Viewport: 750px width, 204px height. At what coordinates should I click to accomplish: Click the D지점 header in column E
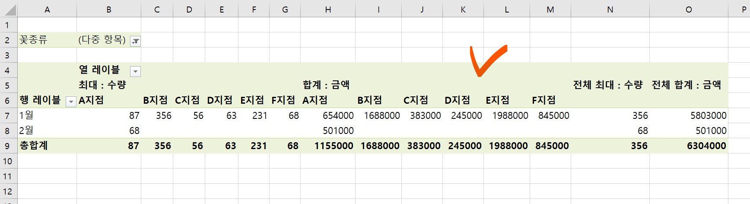tap(220, 100)
